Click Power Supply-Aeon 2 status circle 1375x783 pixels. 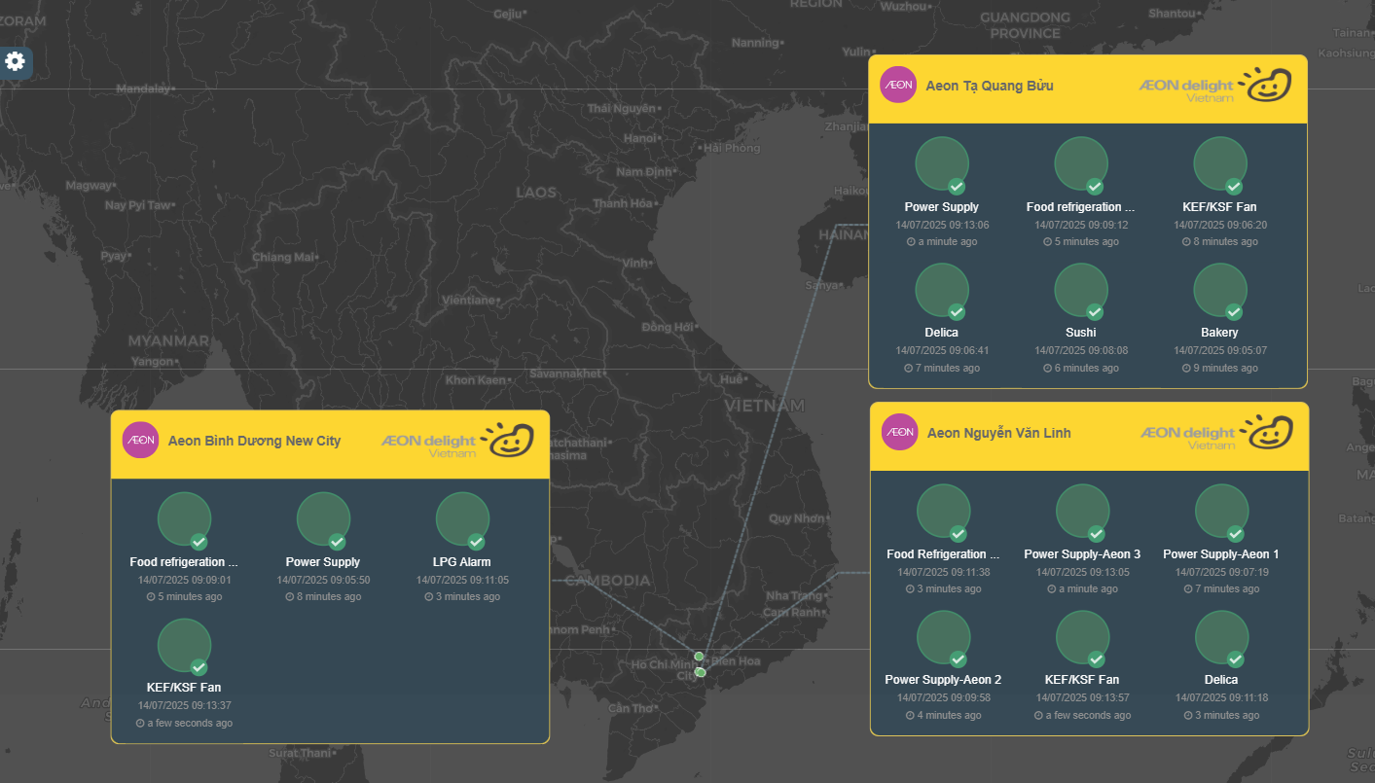tap(944, 636)
